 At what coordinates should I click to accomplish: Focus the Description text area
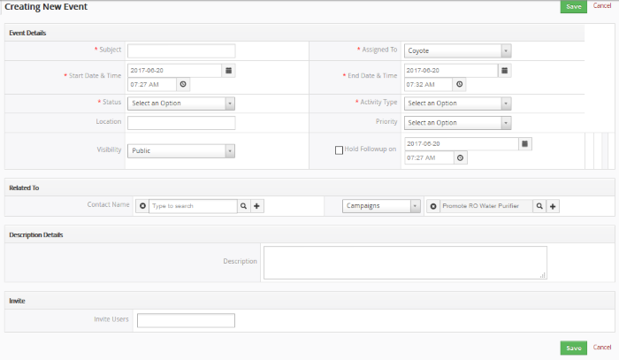[405, 263]
